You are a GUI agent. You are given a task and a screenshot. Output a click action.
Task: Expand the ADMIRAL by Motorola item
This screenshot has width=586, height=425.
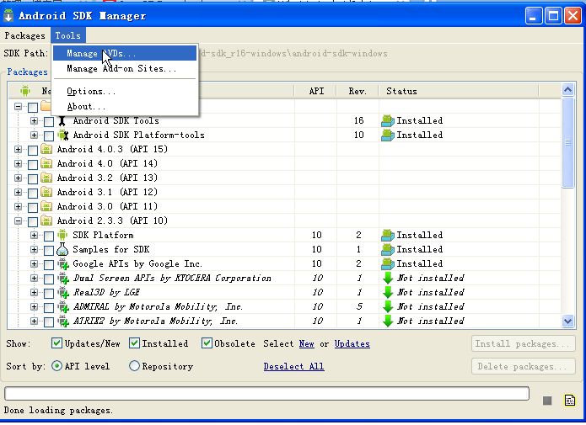(x=34, y=306)
